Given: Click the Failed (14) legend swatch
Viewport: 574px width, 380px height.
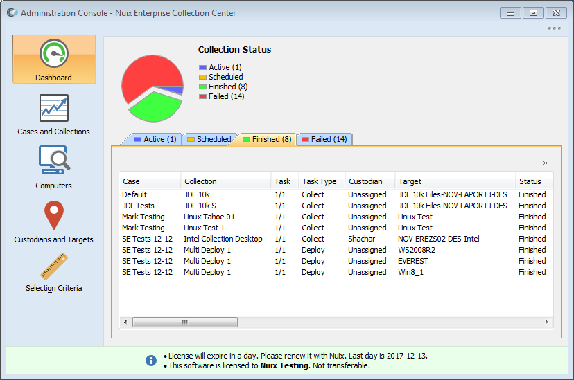Looking at the screenshot, I should [203, 96].
